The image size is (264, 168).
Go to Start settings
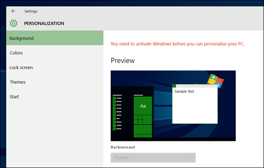point(55,97)
